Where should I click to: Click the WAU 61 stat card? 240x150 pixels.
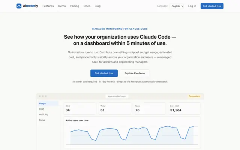point(114,108)
